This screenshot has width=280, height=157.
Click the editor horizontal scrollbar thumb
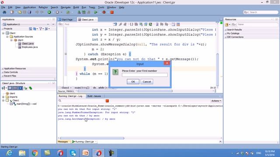(x=125, y=91)
